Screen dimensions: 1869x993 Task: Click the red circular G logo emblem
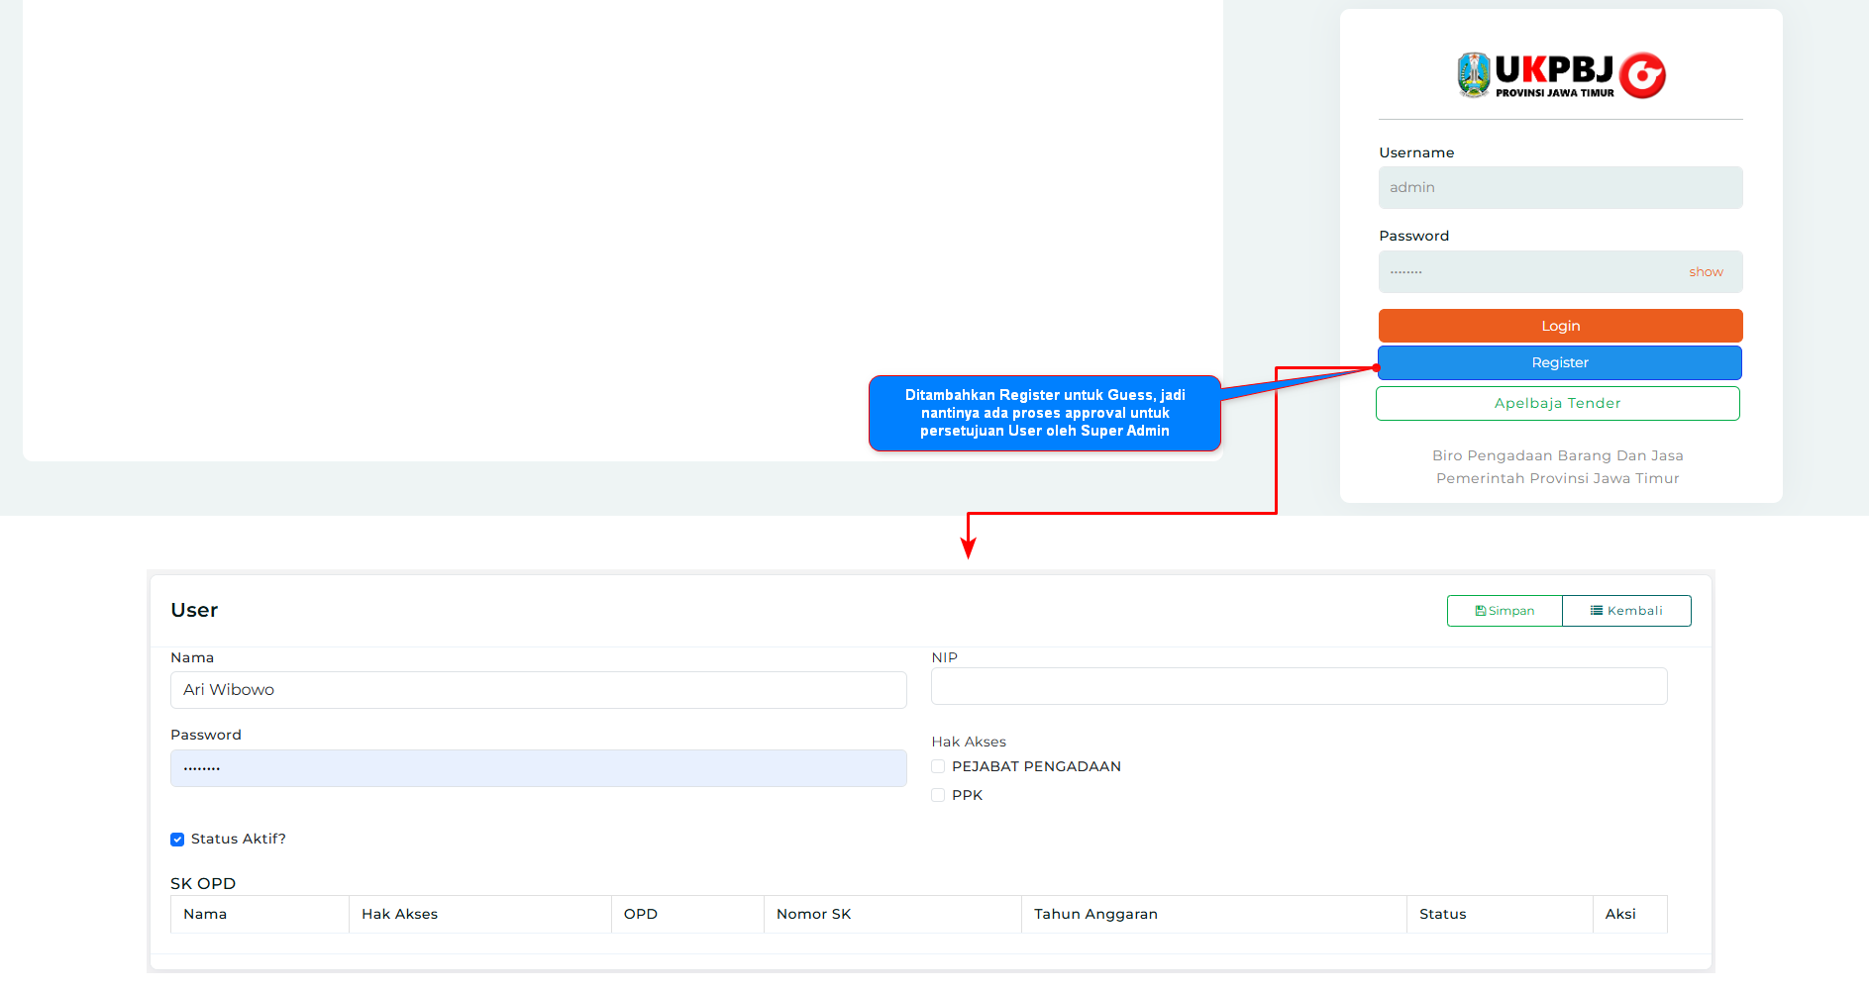(1643, 75)
